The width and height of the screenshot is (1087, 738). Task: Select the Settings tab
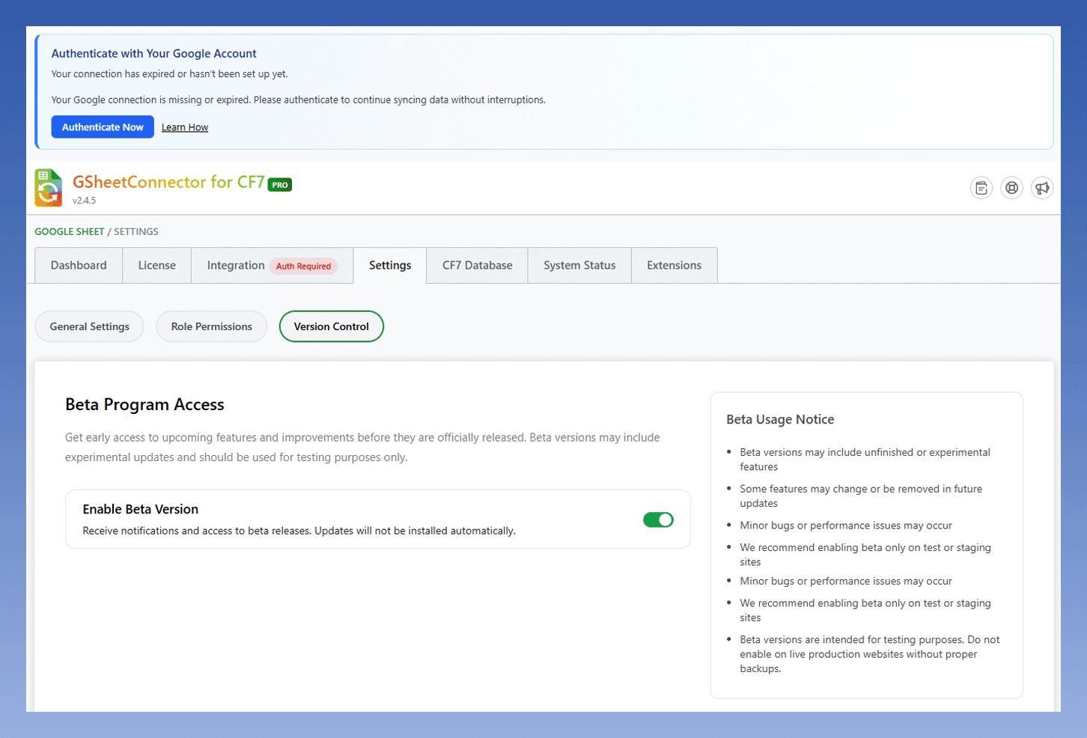point(390,266)
